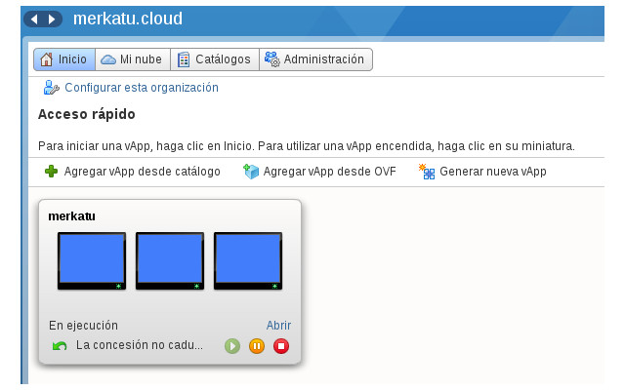625x390 pixels.
Task: Click the Generar nueva vApp icon
Action: pyautogui.click(x=426, y=172)
